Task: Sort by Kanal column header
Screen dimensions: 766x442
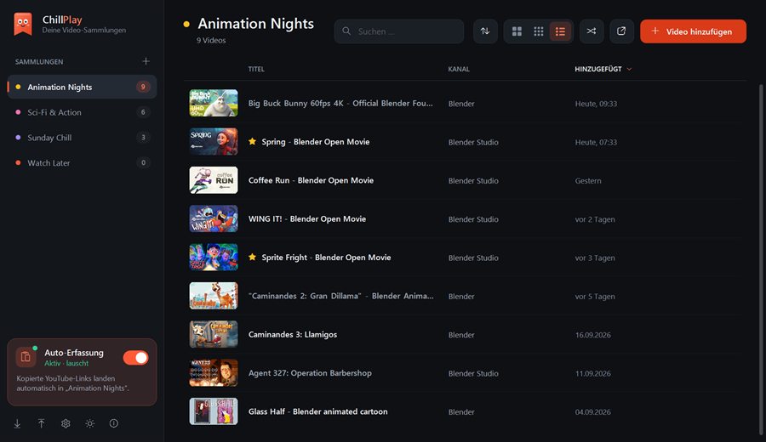Action: pos(459,69)
